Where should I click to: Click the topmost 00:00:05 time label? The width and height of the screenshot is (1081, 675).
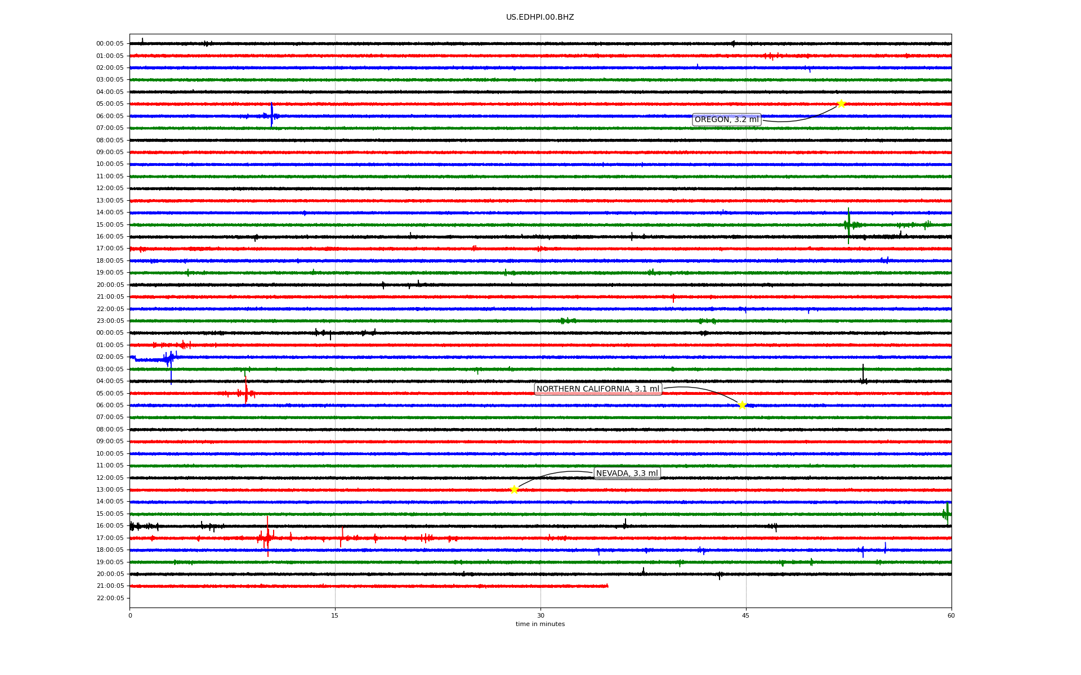[110, 43]
